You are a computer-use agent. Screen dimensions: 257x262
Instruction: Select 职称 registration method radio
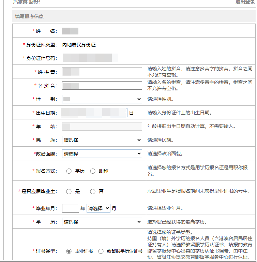[93, 171]
